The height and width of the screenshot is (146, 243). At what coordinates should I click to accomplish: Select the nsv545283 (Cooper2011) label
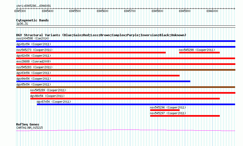click(34, 67)
